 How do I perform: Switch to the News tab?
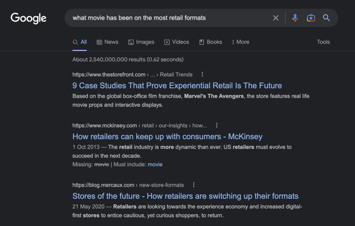107,42
